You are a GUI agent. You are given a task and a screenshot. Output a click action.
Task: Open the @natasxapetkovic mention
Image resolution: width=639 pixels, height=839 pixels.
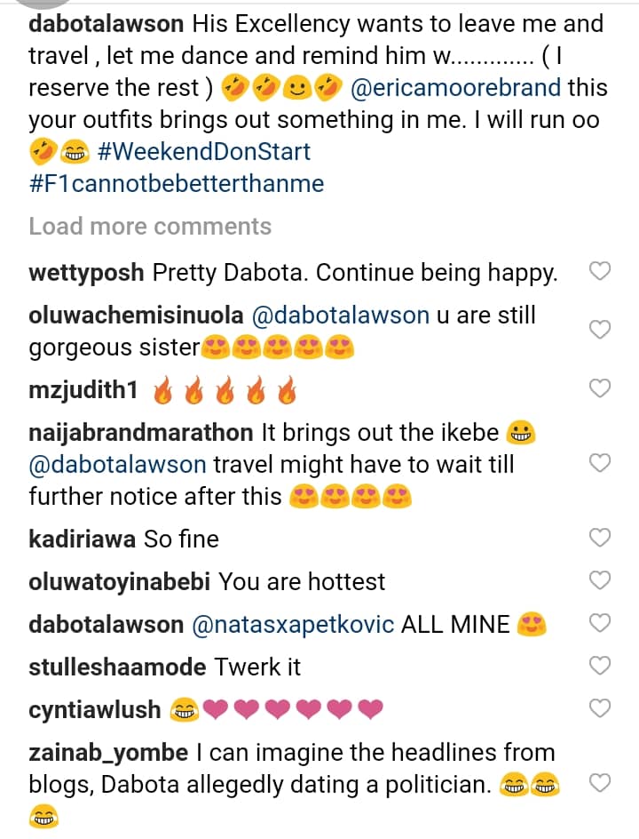(293, 624)
